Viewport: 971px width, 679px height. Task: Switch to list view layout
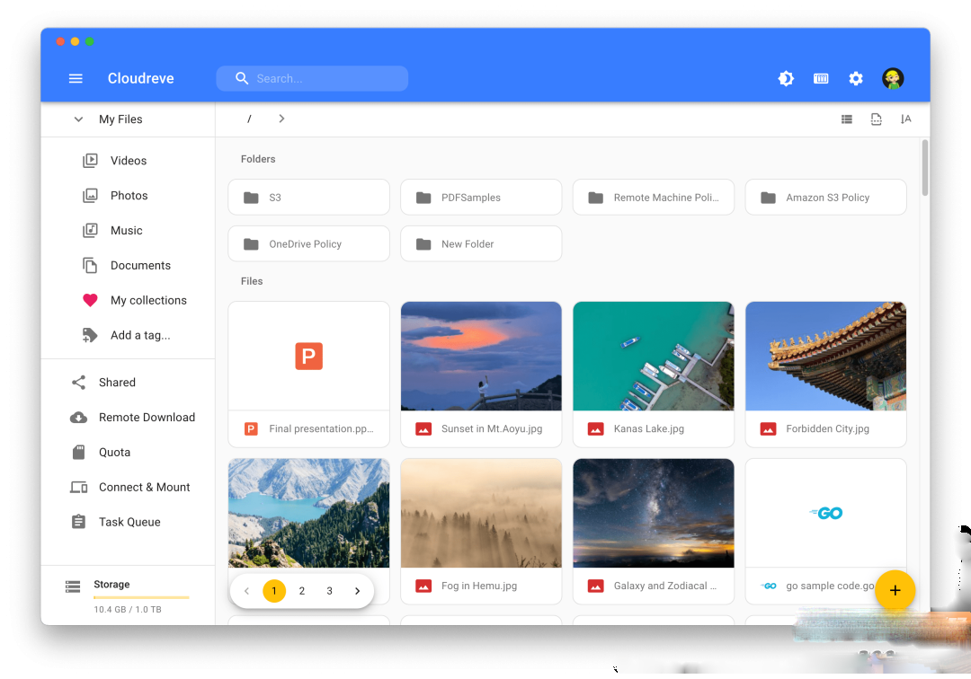tap(847, 119)
